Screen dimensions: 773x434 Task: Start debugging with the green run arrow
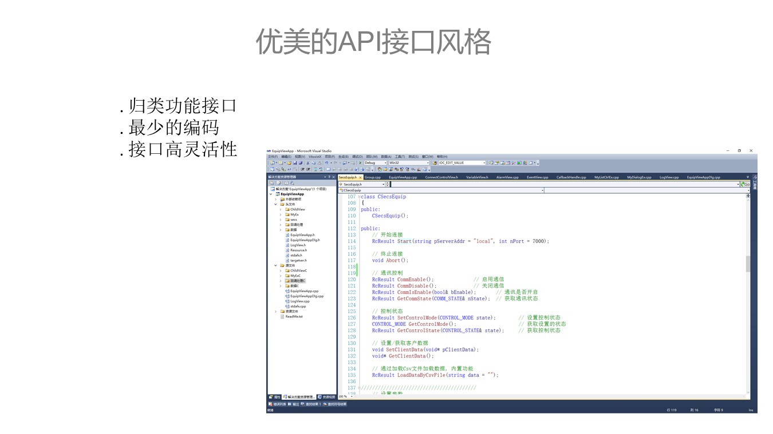pyautogui.click(x=361, y=163)
